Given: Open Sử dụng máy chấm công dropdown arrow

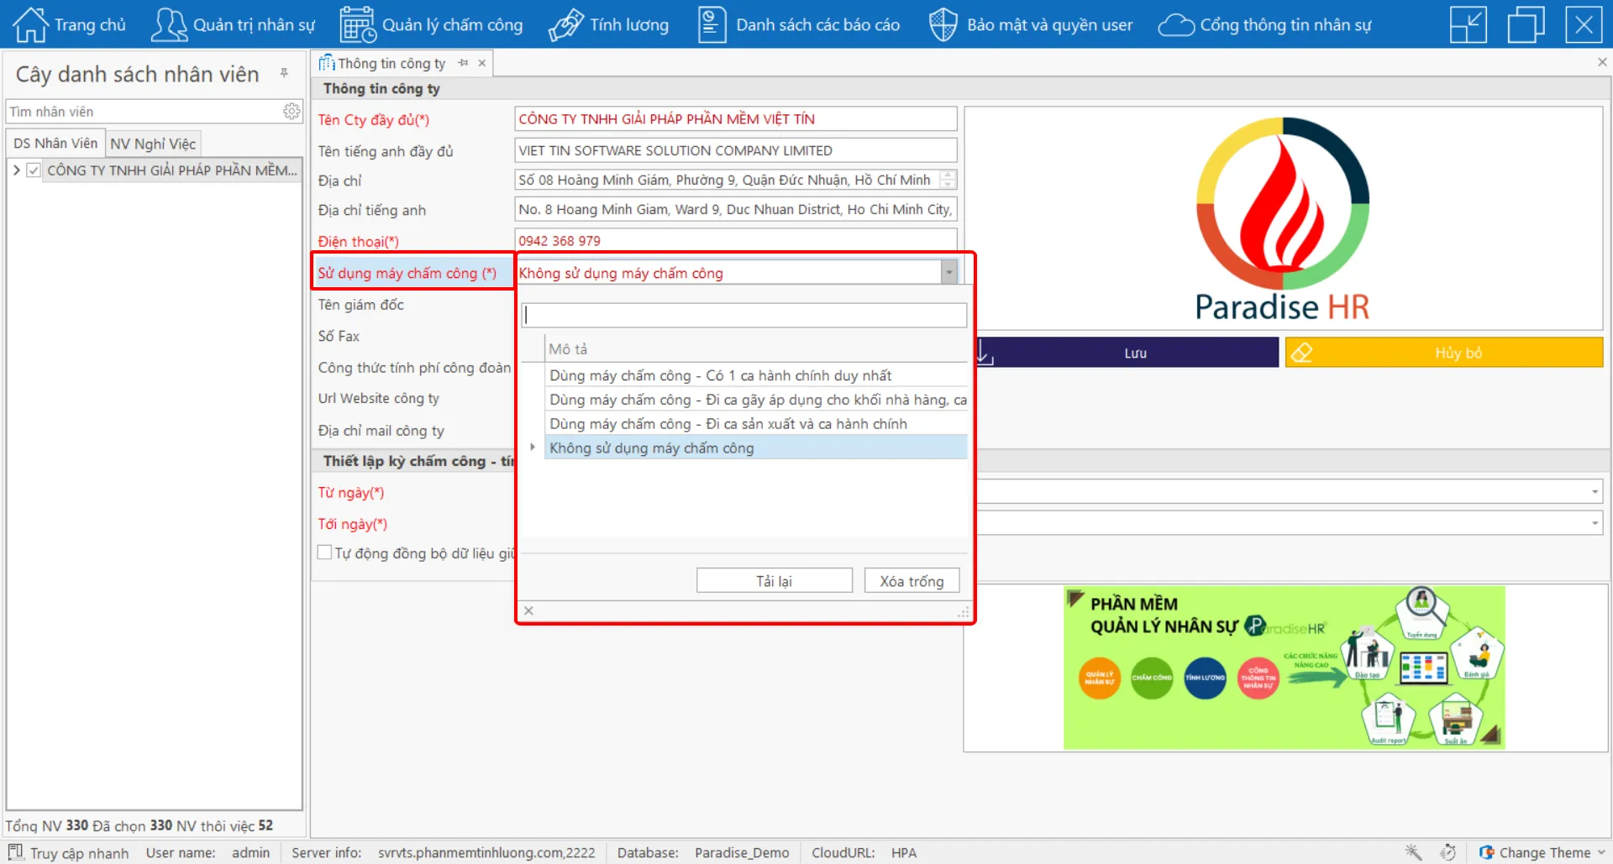Looking at the screenshot, I should pos(949,272).
